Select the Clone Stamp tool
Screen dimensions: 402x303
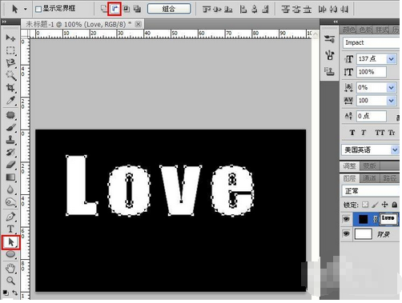tap(10, 140)
